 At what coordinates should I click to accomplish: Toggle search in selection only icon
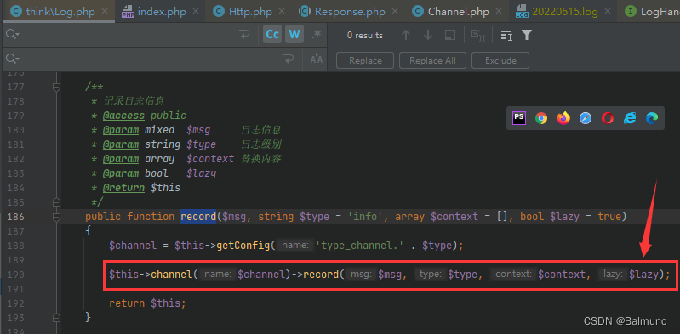(x=450, y=35)
